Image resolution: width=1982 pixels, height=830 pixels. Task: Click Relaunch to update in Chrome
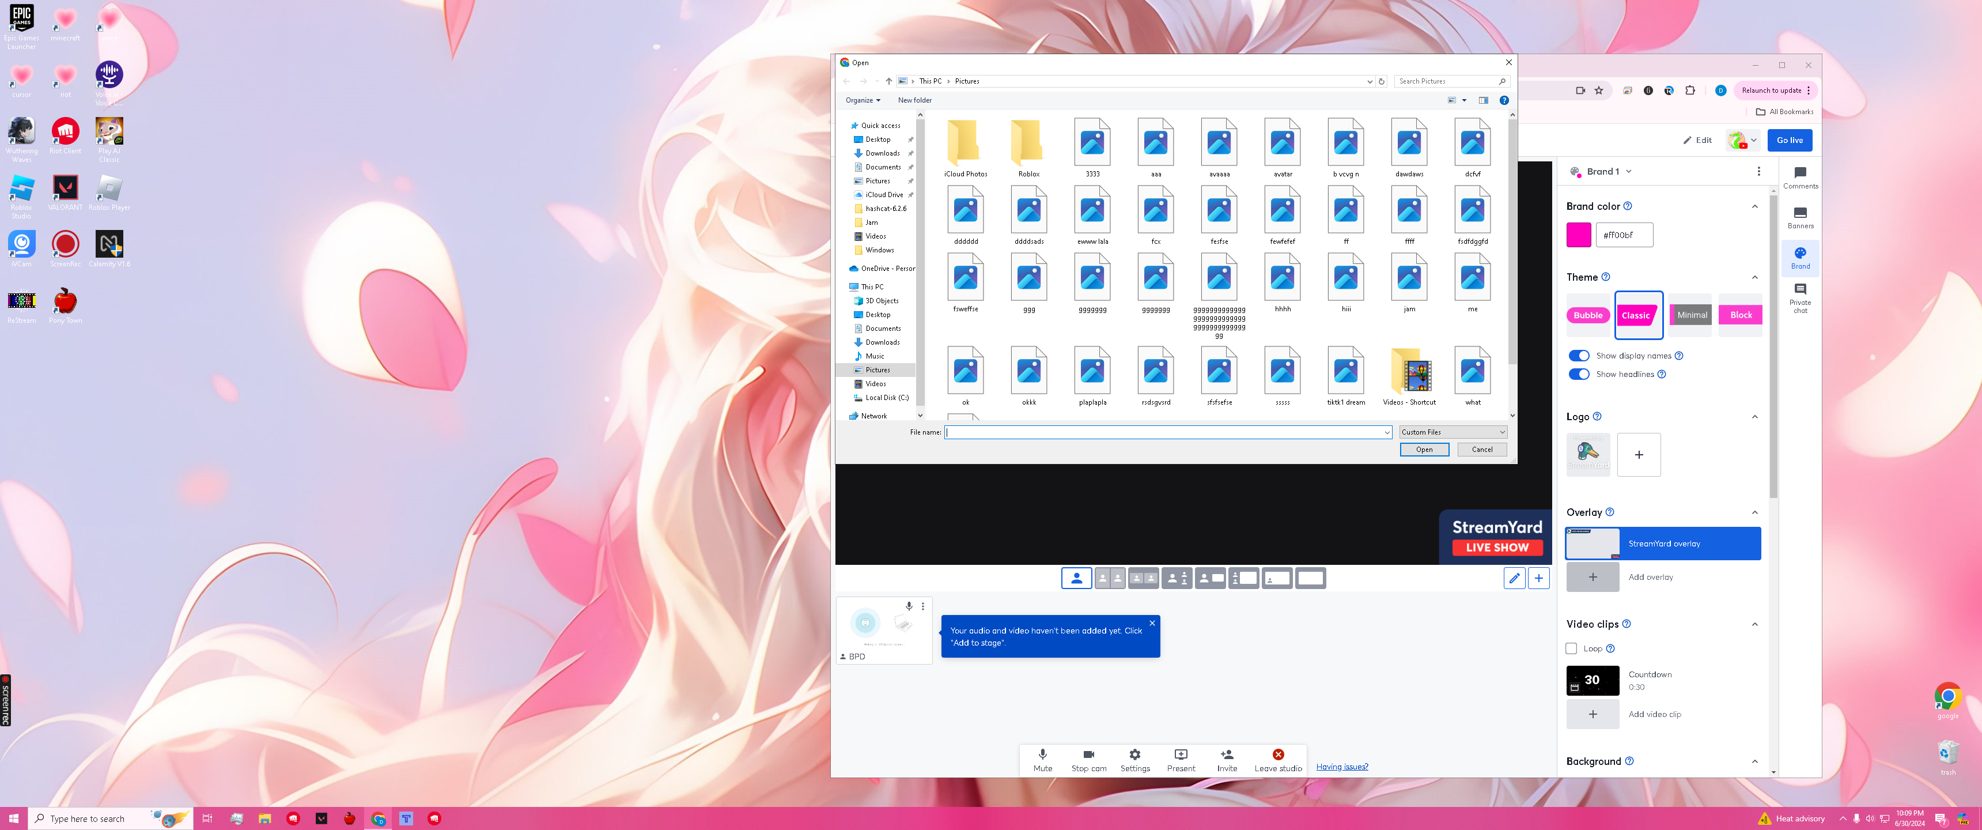click(1775, 91)
